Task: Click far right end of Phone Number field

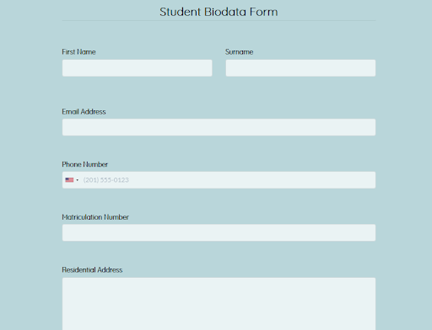Action: [369, 180]
